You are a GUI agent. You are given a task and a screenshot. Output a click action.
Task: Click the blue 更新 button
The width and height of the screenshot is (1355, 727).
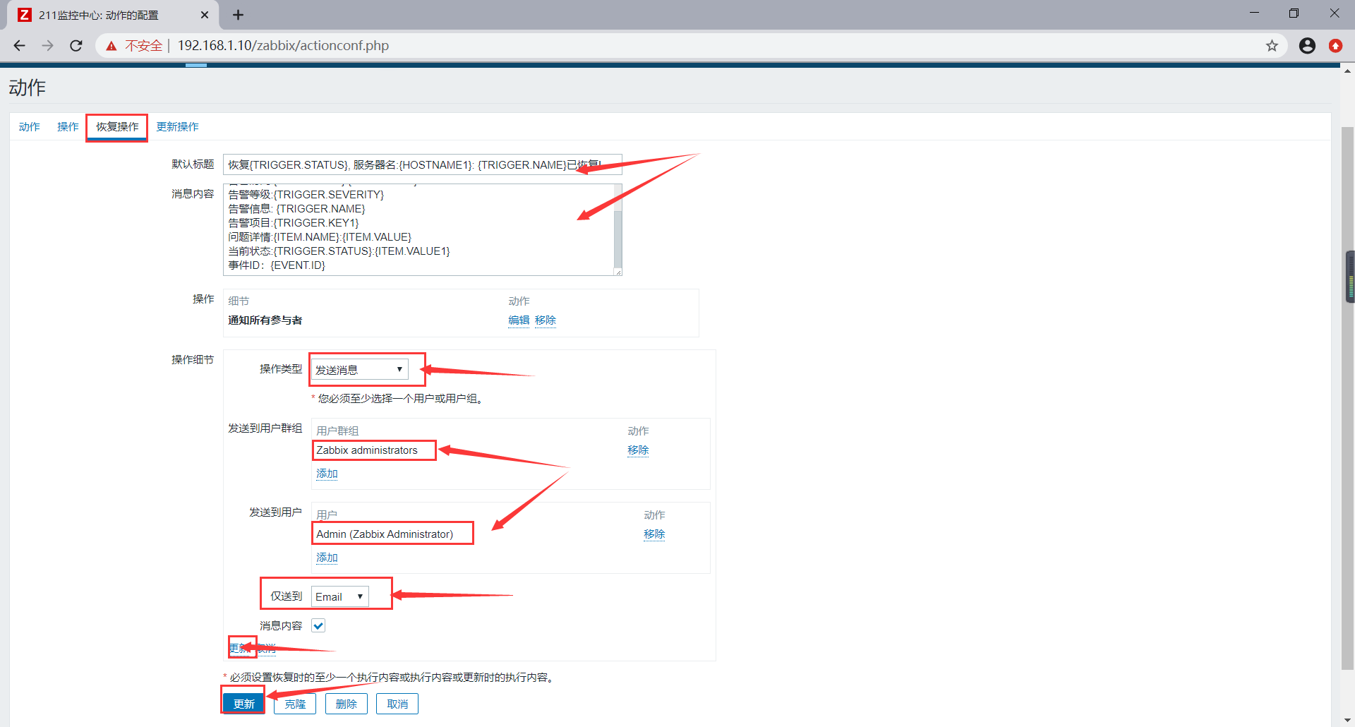(x=243, y=704)
